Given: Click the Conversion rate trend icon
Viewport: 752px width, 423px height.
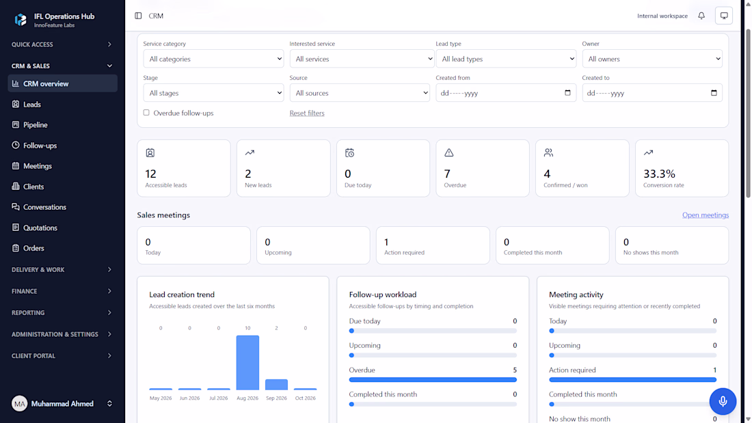Looking at the screenshot, I should click(x=648, y=152).
